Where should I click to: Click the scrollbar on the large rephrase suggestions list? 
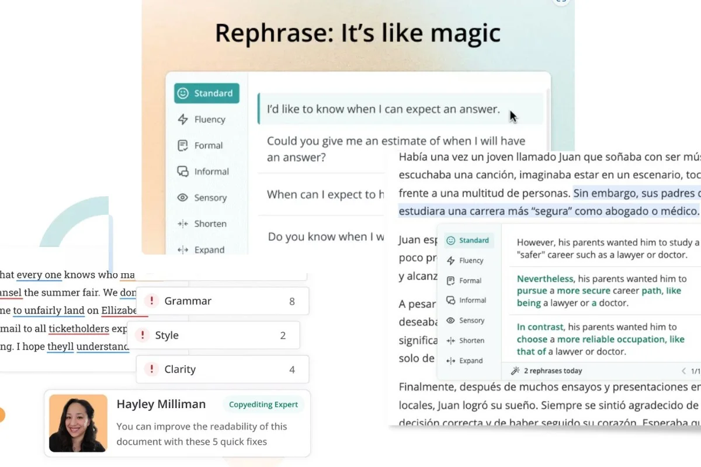pyautogui.click(x=548, y=117)
